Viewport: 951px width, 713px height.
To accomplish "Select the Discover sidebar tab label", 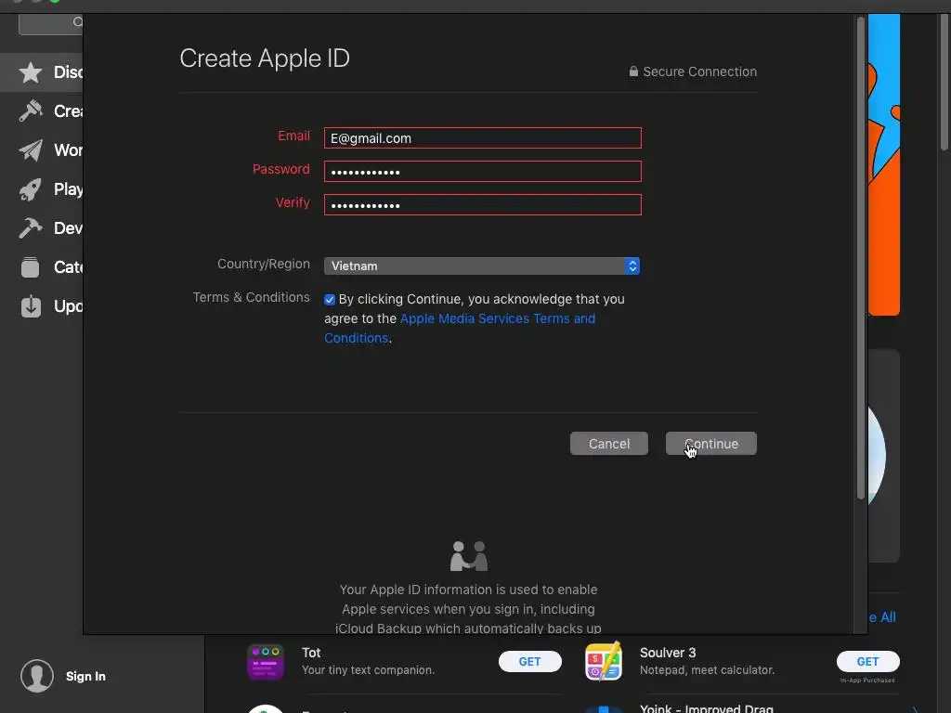I will [x=68, y=72].
